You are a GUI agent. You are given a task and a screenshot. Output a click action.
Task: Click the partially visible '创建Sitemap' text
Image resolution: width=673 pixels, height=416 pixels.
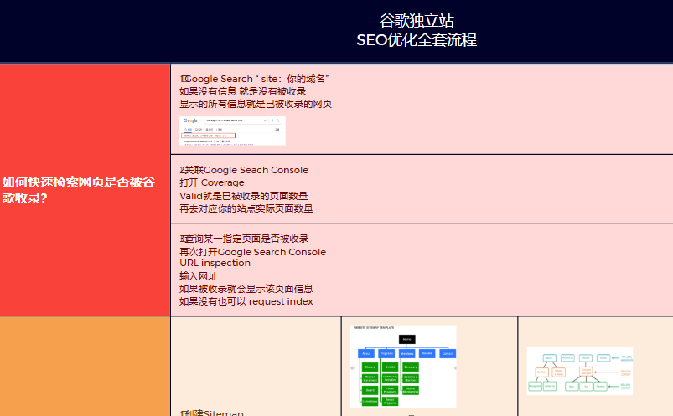211,413
